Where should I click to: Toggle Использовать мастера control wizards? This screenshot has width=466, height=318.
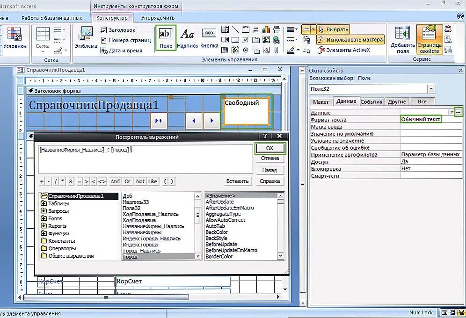click(x=350, y=39)
